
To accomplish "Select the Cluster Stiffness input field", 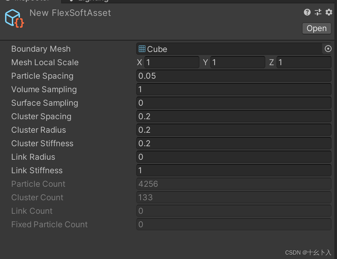I will coord(233,143).
